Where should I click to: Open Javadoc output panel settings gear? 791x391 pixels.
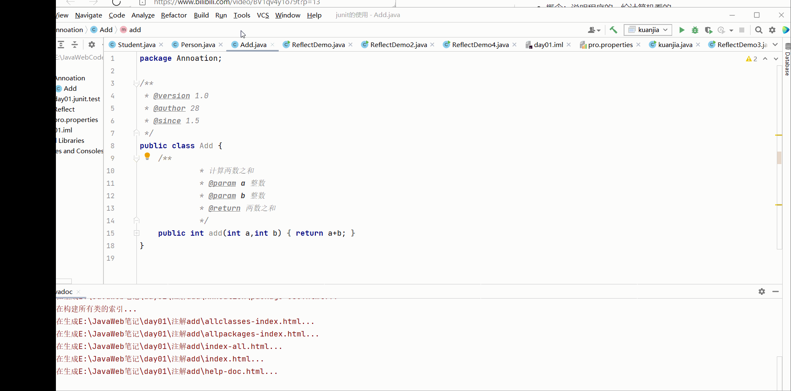point(762,291)
